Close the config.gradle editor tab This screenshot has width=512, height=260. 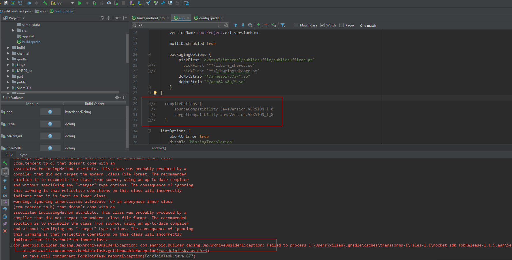click(x=223, y=18)
